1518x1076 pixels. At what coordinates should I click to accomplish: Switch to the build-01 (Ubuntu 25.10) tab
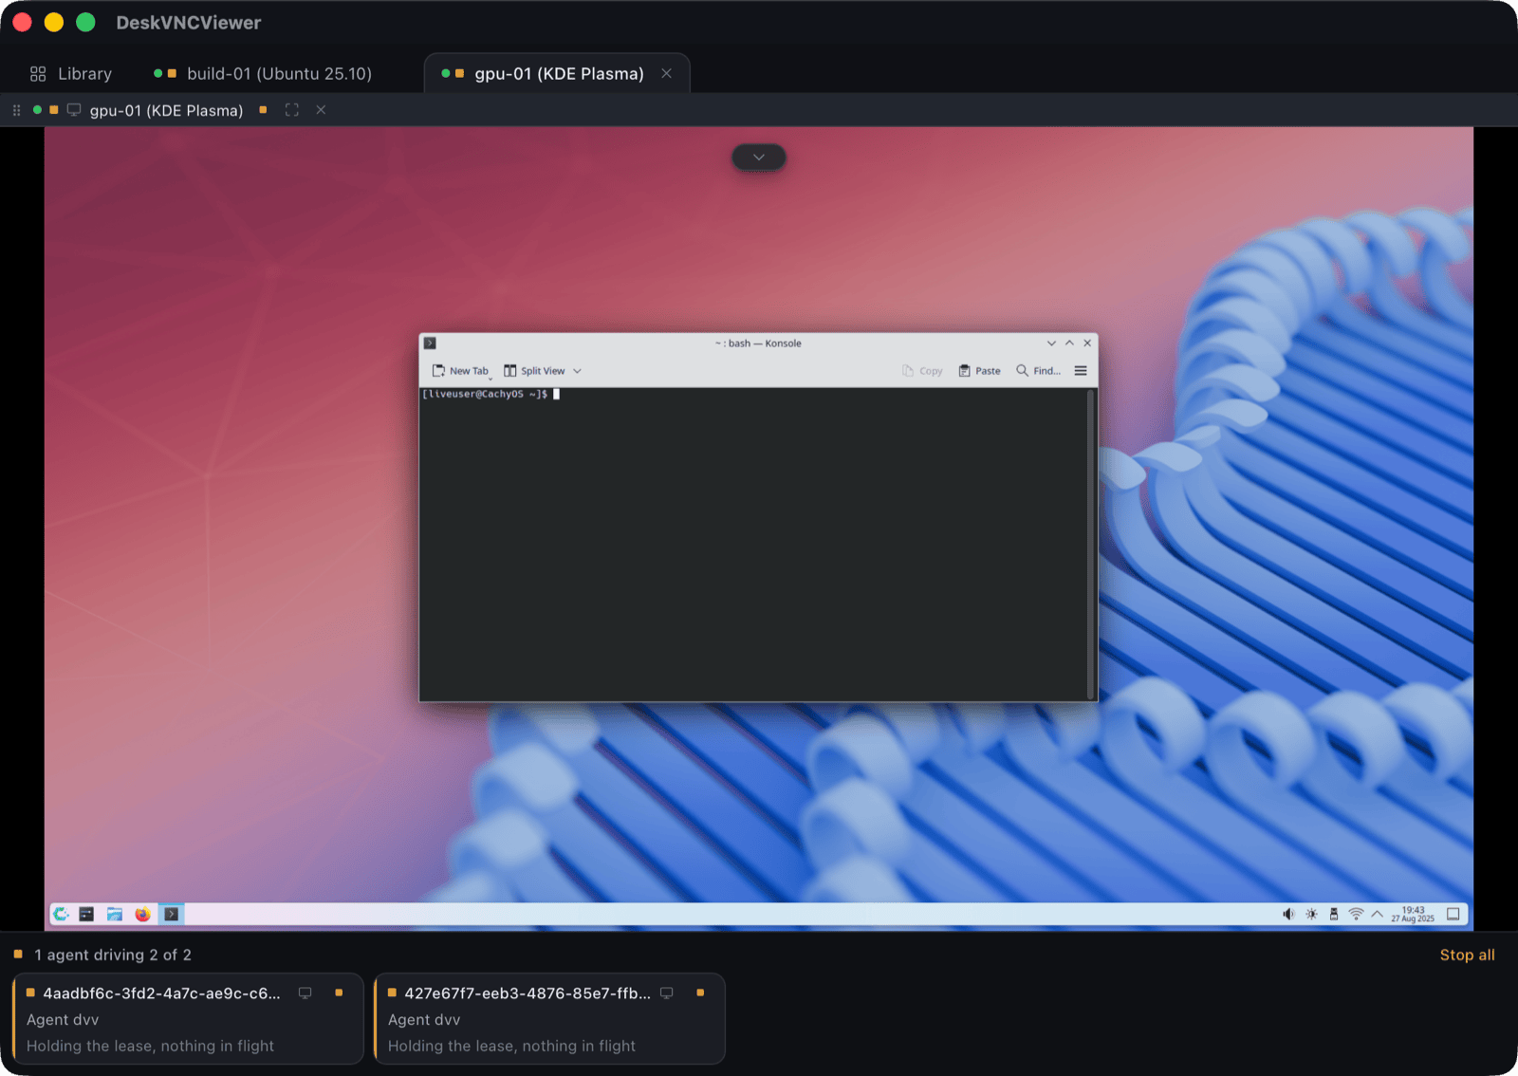263,74
